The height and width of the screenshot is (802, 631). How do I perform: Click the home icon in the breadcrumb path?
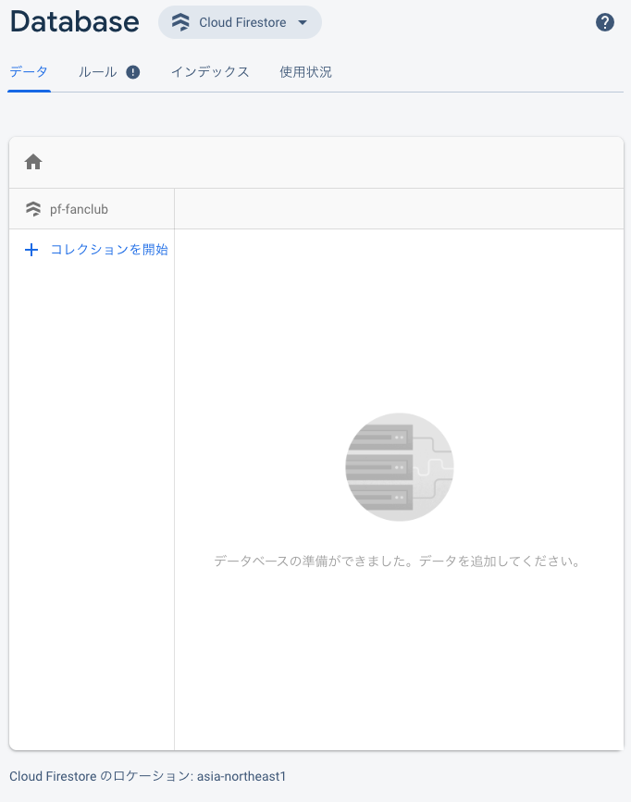(x=33, y=161)
